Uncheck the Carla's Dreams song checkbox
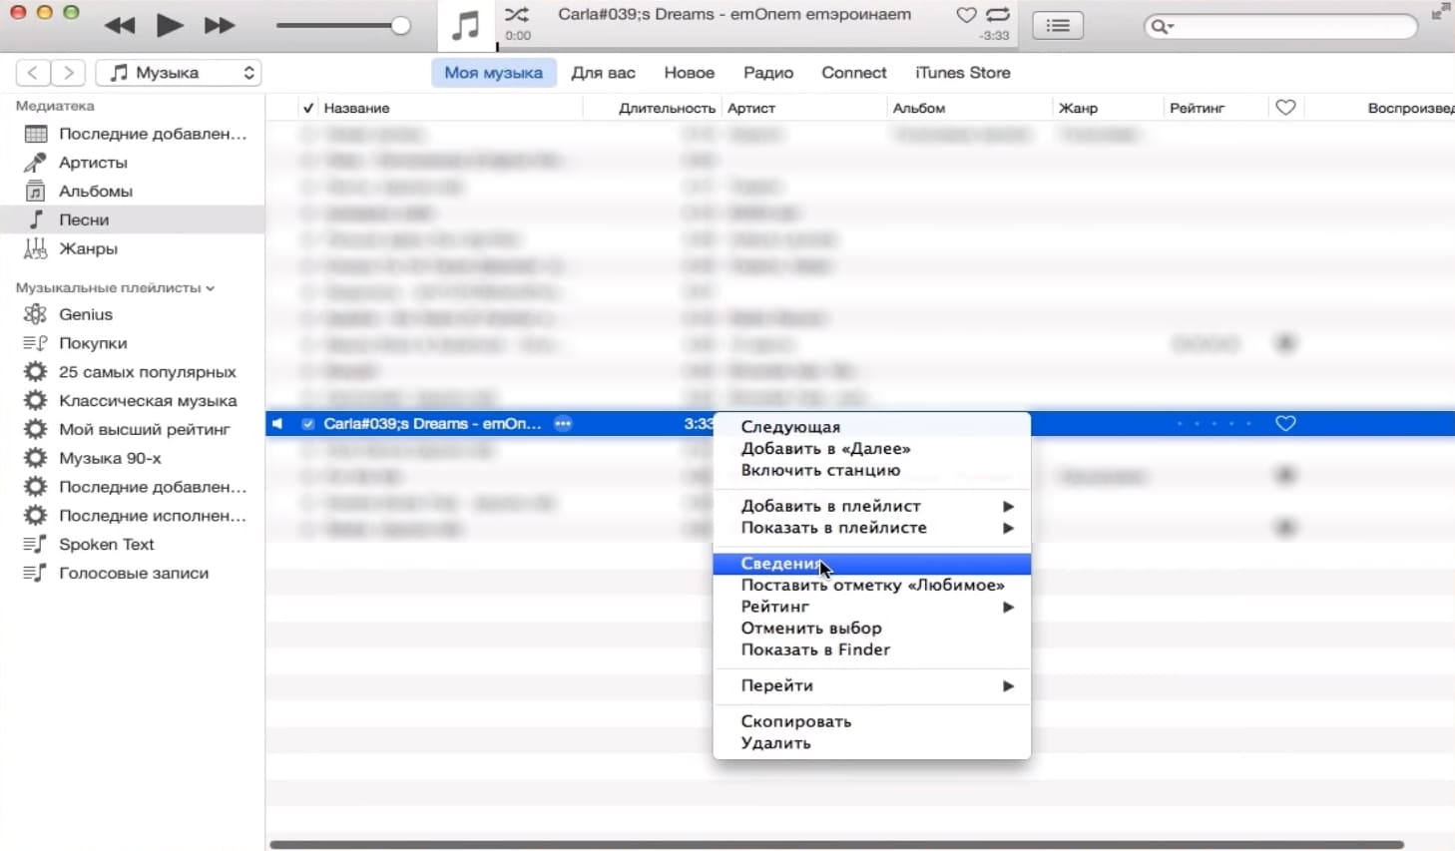The height and width of the screenshot is (851, 1455). click(308, 424)
